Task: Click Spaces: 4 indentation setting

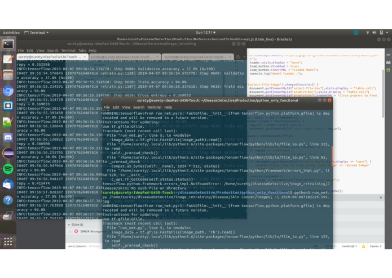Action: (376, 246)
